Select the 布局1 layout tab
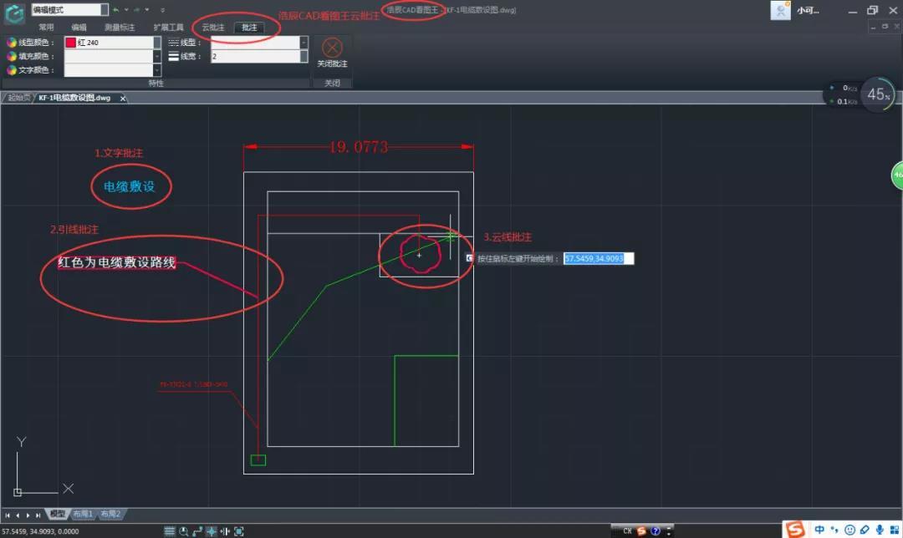This screenshot has width=903, height=538. [x=83, y=514]
